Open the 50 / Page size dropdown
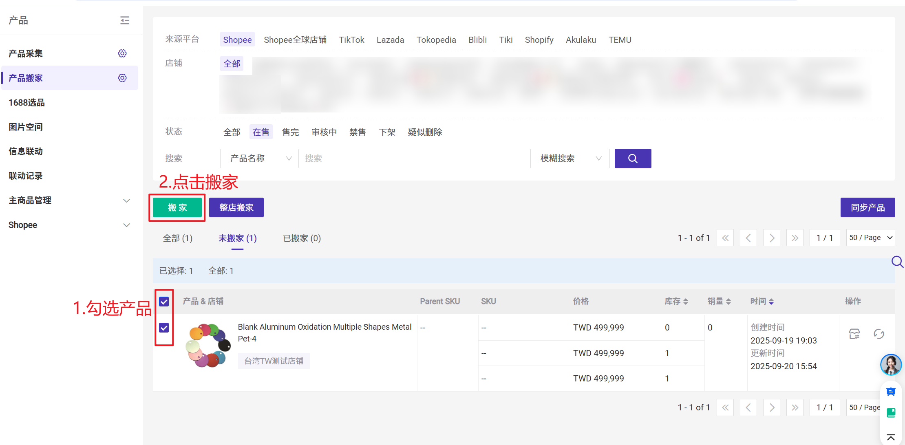Screen dimensions: 905x445 pyautogui.click(x=871, y=238)
